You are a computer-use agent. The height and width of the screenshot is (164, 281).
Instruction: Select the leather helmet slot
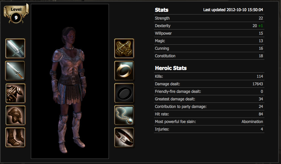15,115
